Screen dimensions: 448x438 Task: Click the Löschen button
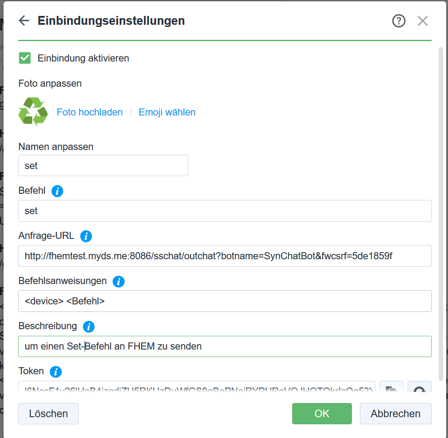48,413
